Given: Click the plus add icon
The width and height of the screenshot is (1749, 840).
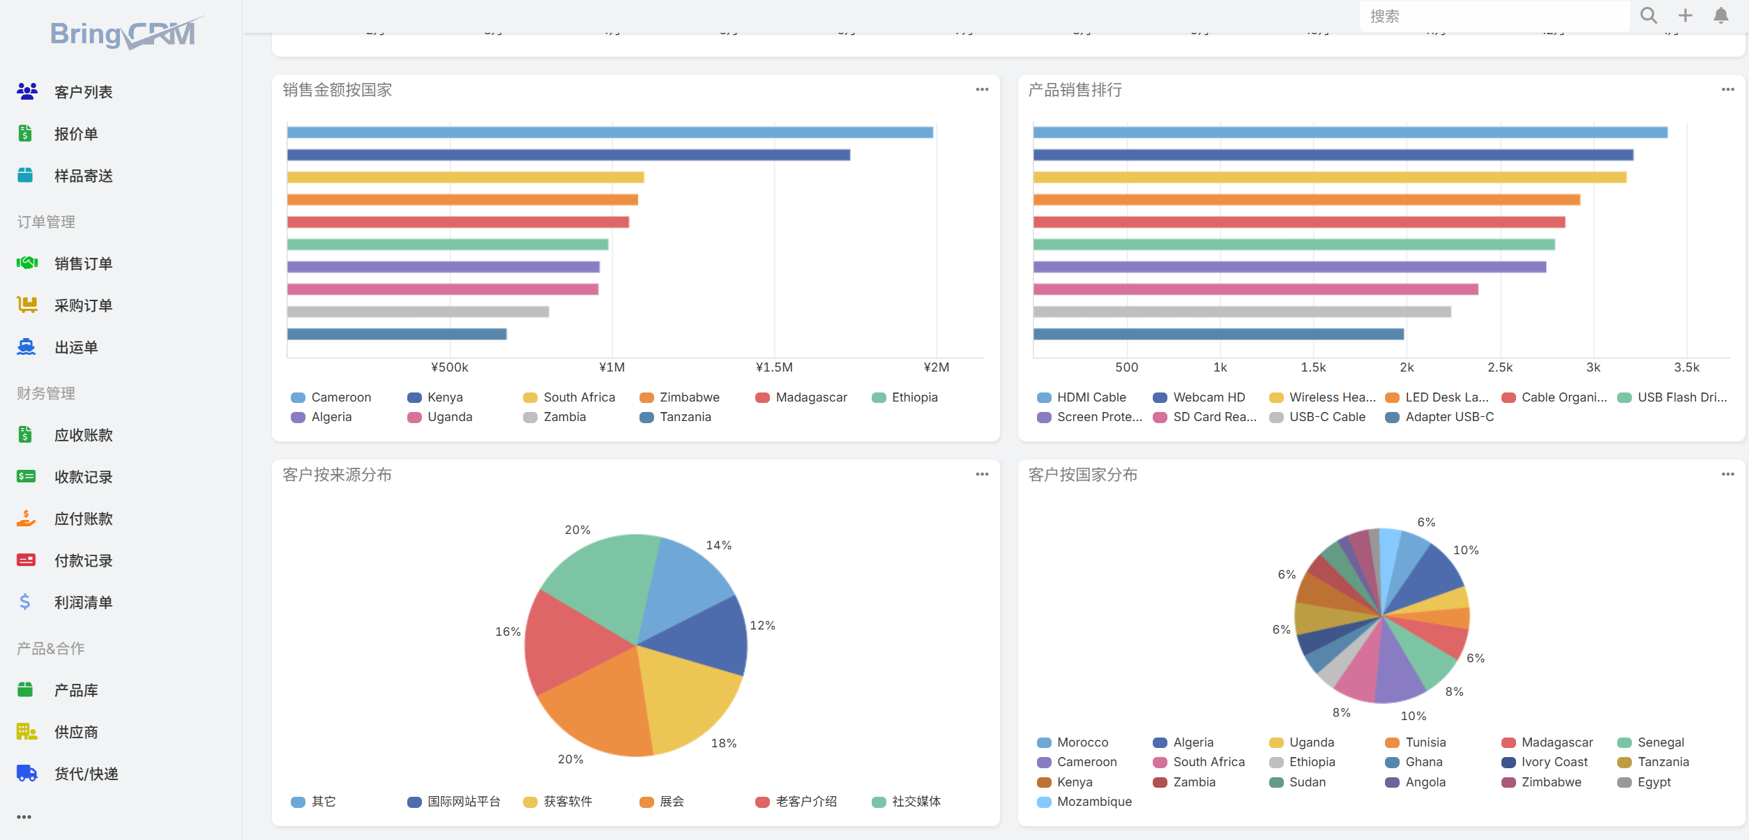Looking at the screenshot, I should pyautogui.click(x=1685, y=15).
